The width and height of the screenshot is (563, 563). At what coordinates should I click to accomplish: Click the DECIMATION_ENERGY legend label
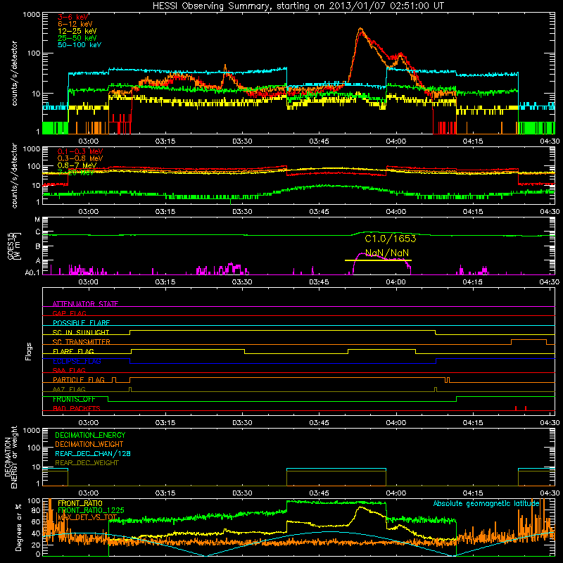(x=90, y=435)
